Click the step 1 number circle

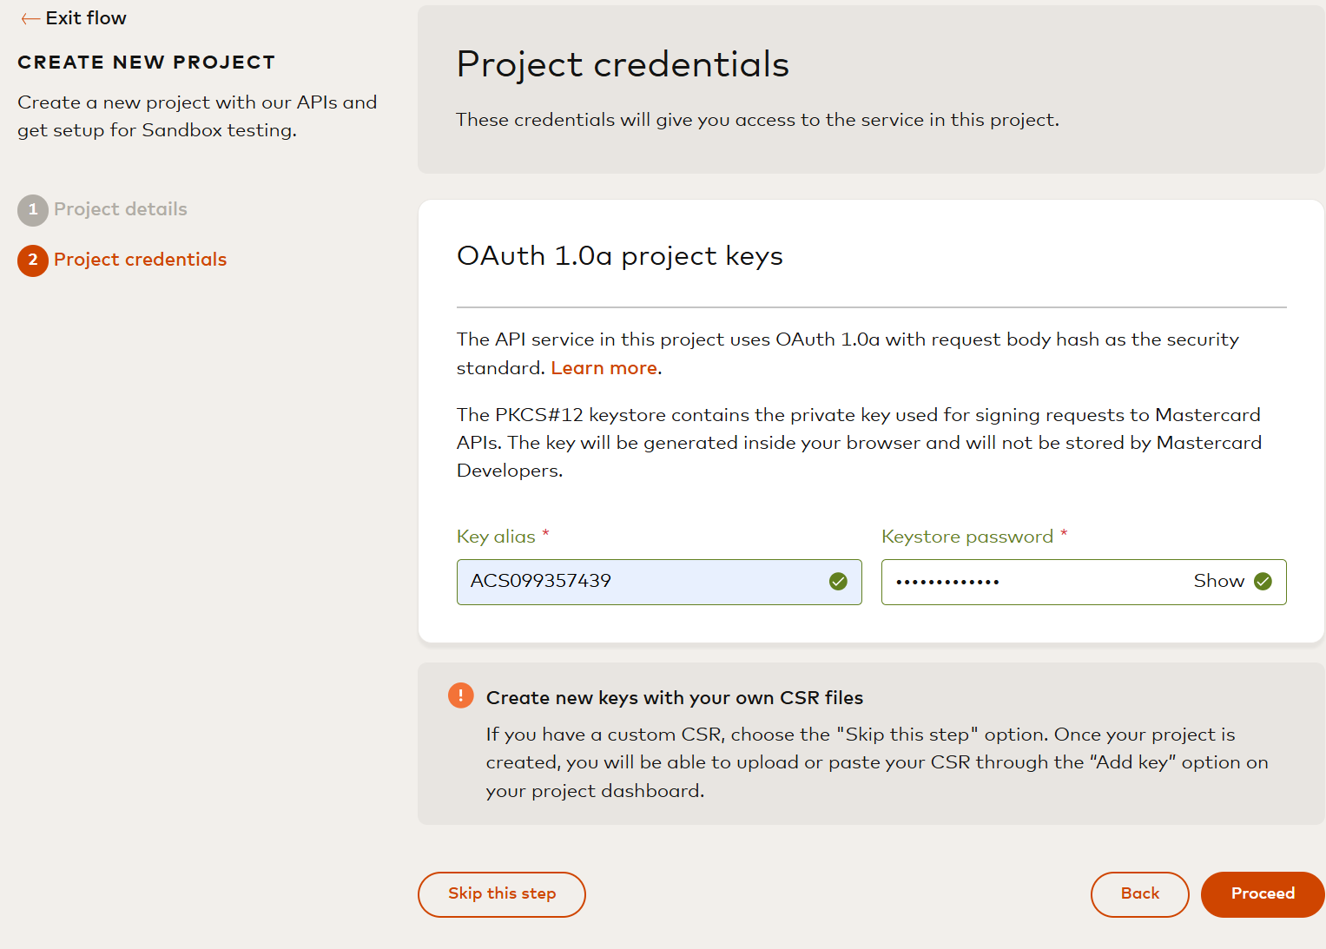pyautogui.click(x=33, y=209)
